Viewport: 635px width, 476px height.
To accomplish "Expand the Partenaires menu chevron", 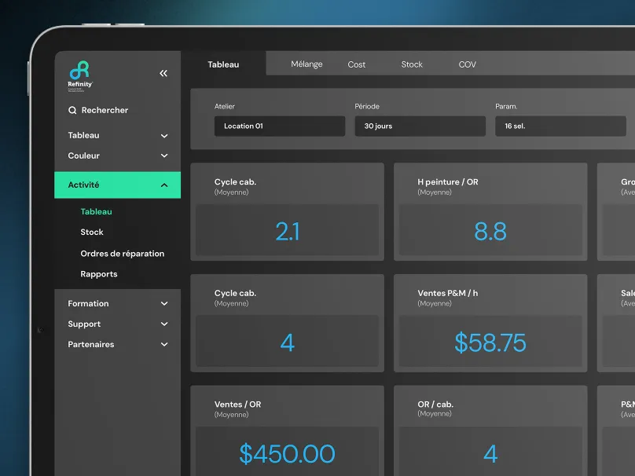I will (164, 345).
